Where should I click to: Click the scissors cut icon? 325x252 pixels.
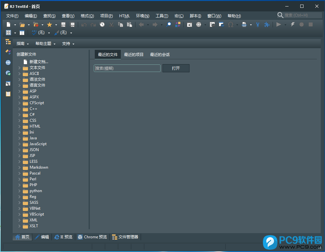111,24
